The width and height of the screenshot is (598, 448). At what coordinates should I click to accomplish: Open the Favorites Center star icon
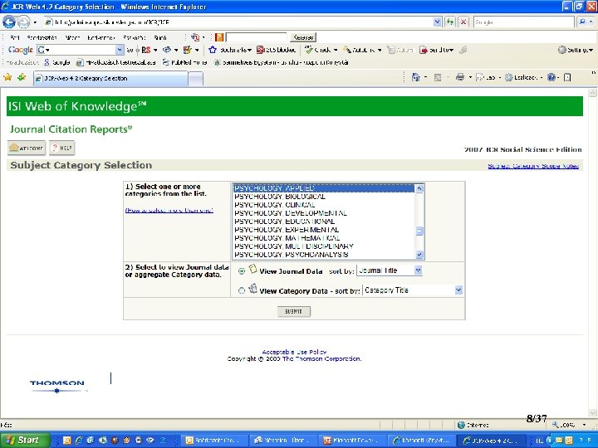tap(7, 77)
